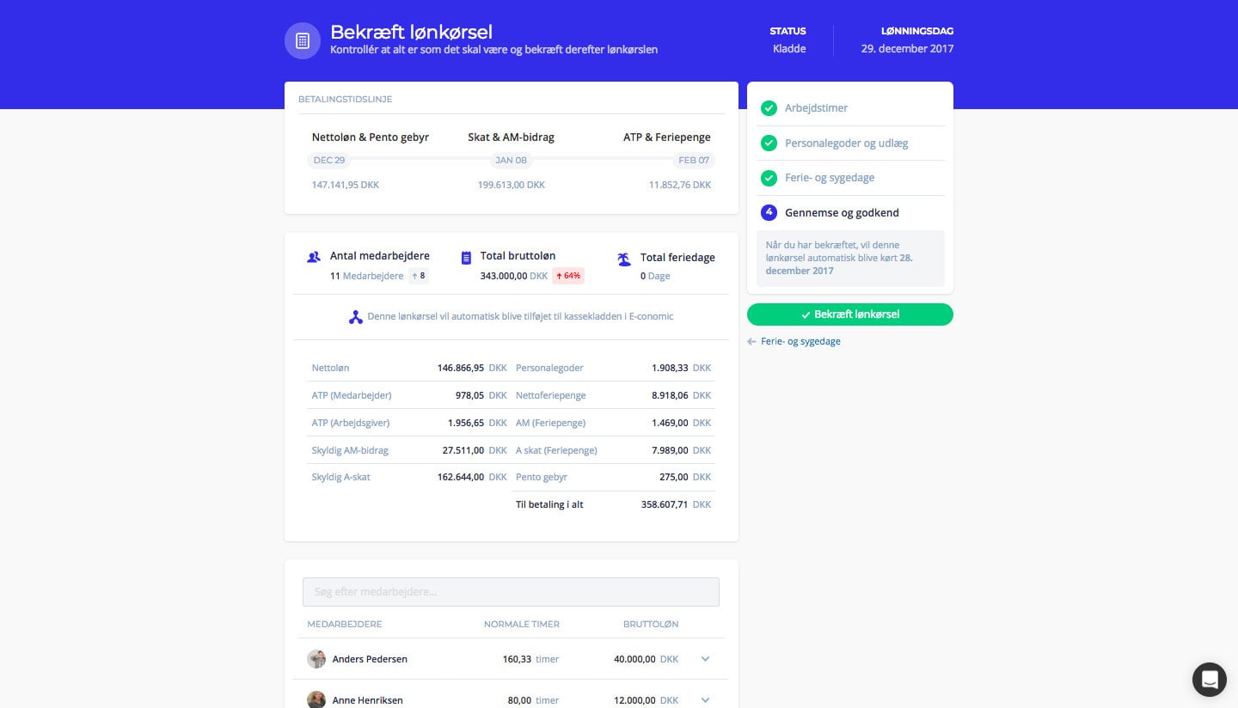Go to the Arbejdstimer step
The height and width of the screenshot is (708, 1238).
tap(816, 108)
